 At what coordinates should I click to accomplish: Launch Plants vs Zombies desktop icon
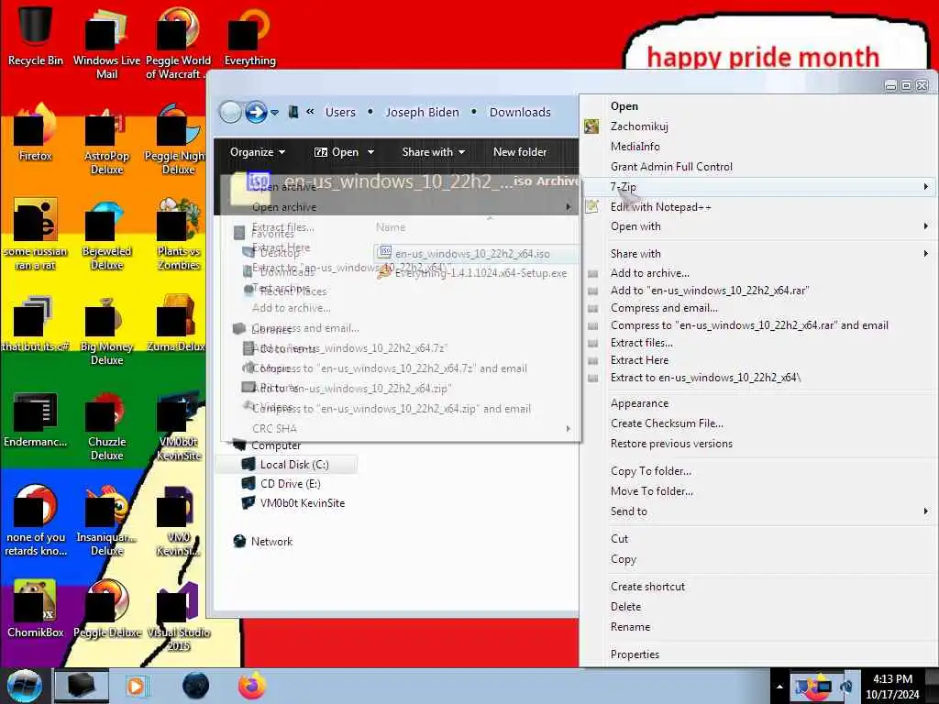[x=179, y=235]
